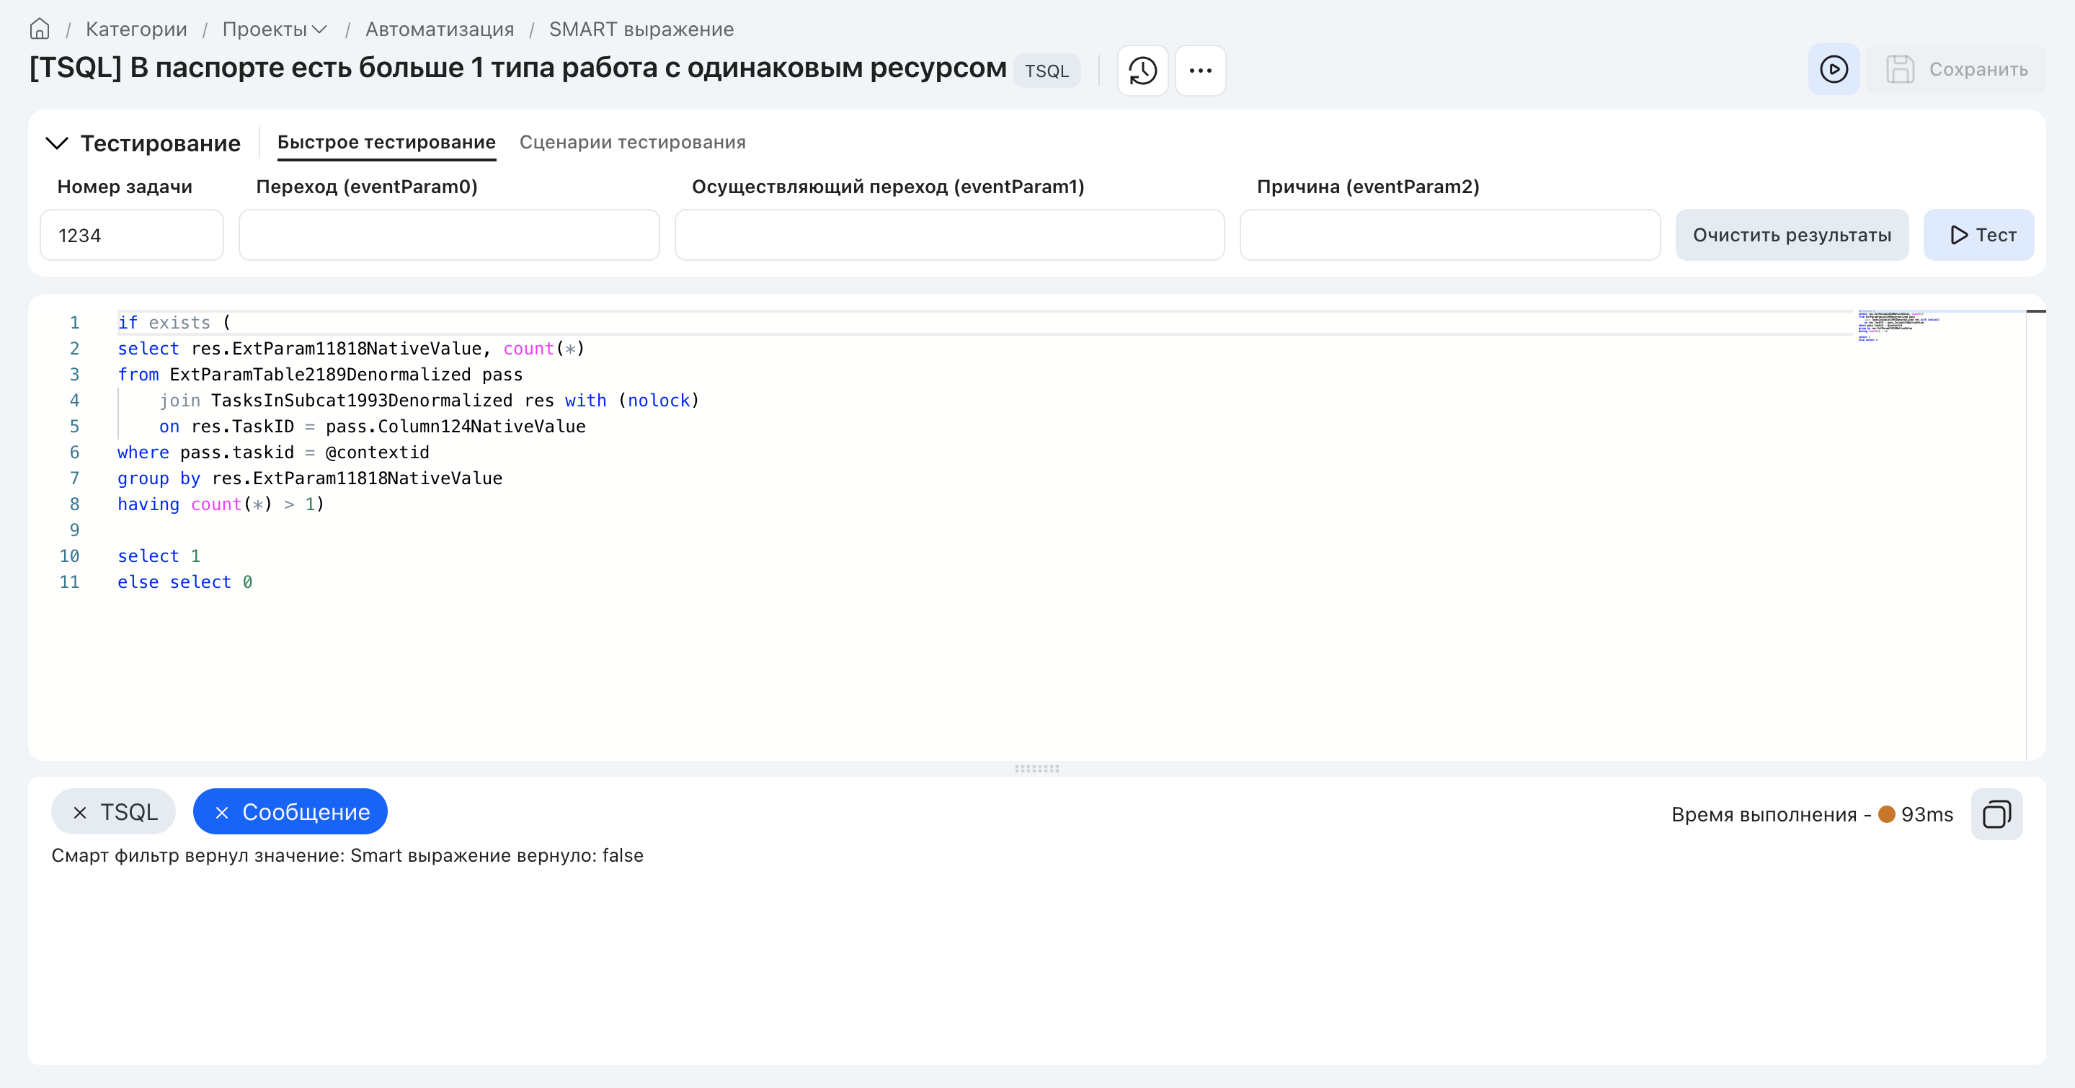
Task: Open the three-dots more options menu
Action: 1200,70
